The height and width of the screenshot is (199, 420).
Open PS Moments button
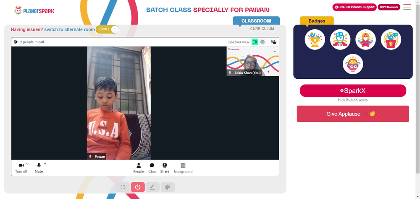(389, 7)
